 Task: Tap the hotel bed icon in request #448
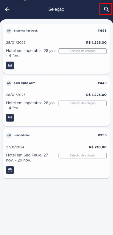10,66
